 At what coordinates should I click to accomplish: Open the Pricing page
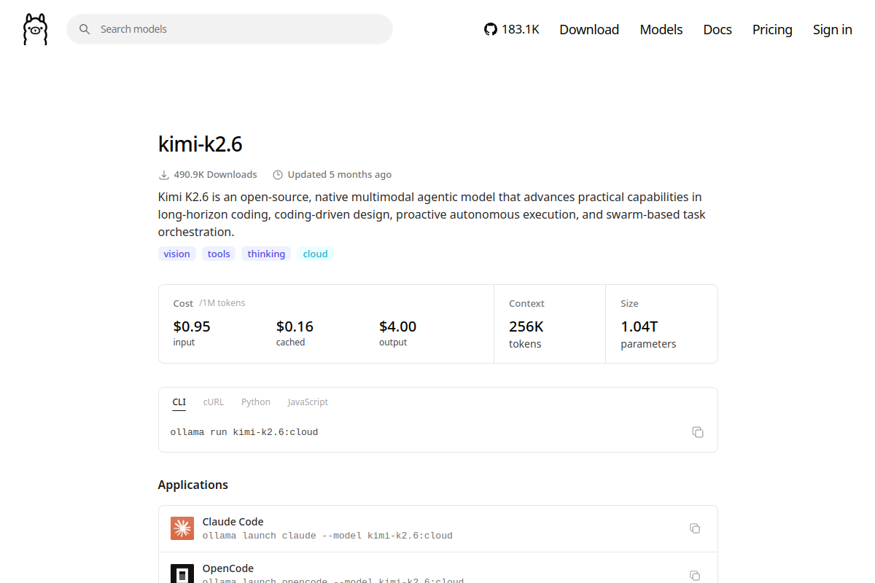(772, 29)
